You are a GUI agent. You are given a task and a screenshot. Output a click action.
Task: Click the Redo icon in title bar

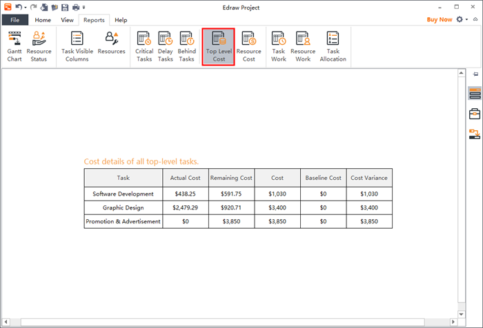(x=34, y=7)
